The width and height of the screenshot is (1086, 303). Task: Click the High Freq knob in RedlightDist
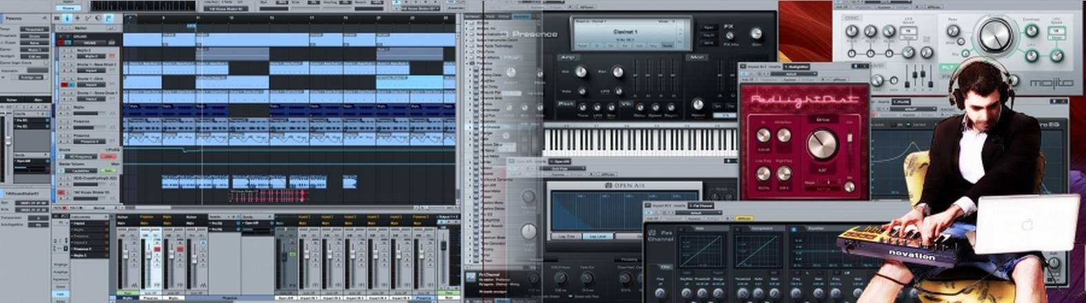click(x=784, y=174)
